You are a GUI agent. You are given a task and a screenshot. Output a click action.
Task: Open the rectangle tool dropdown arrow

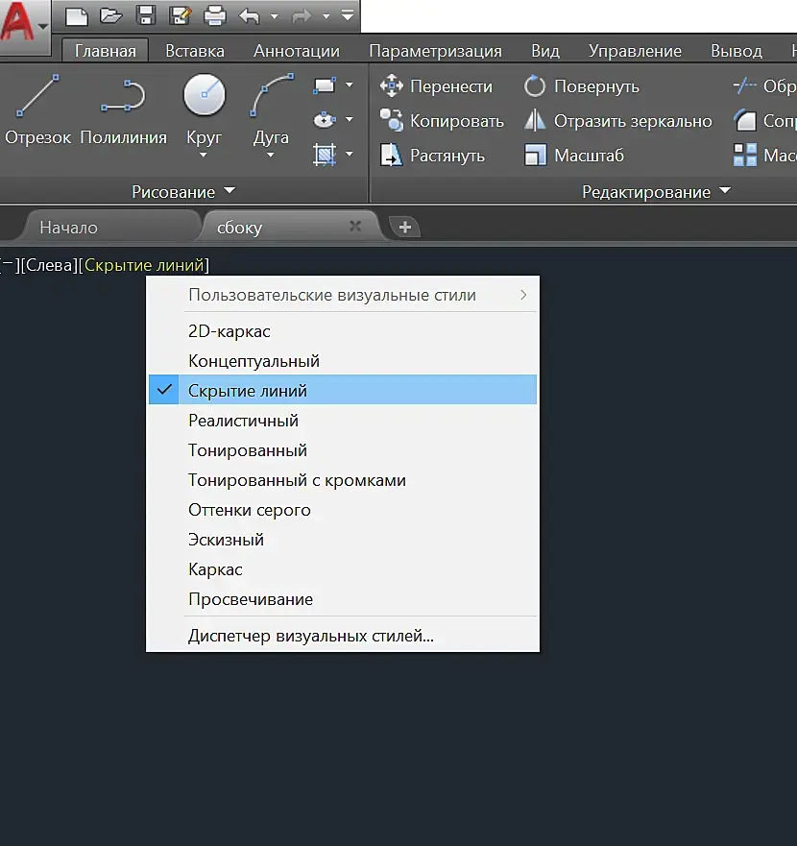point(350,85)
